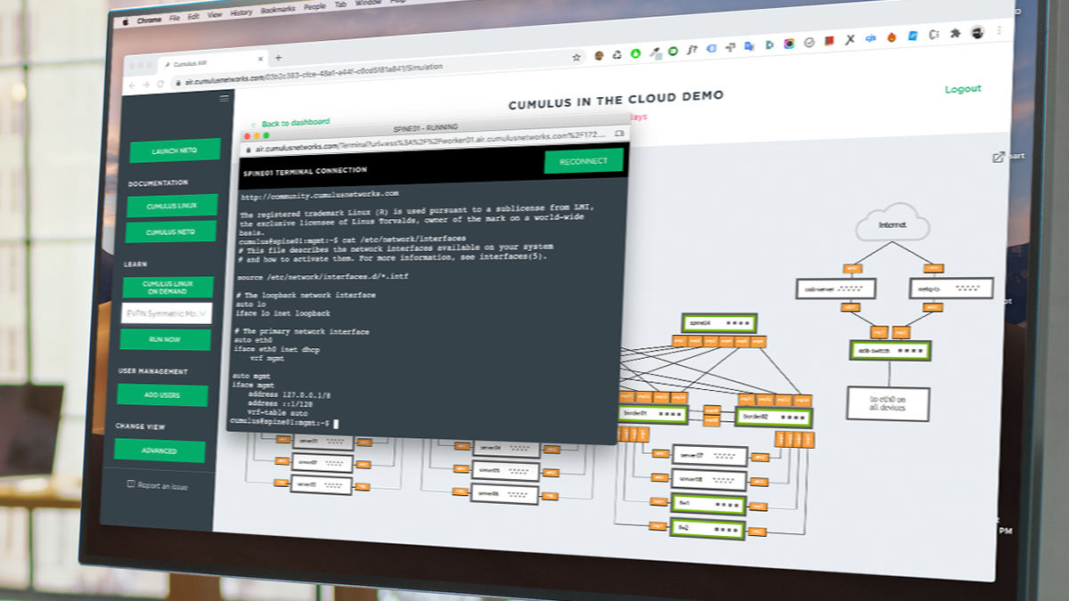Switch to the Cumulus AIR browser tab
The width and height of the screenshot is (1069, 601).
click(198, 63)
